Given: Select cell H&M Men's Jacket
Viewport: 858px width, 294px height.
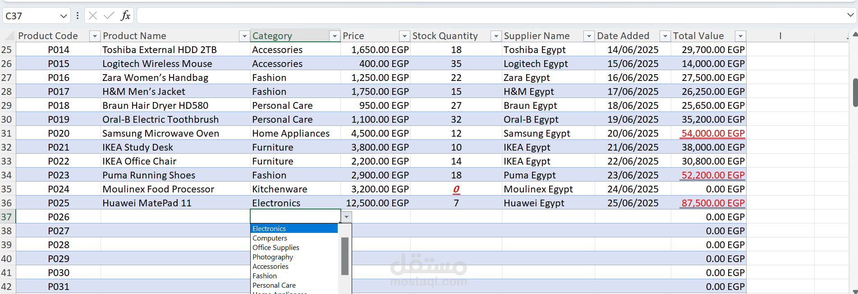Looking at the screenshot, I should 175,92.
